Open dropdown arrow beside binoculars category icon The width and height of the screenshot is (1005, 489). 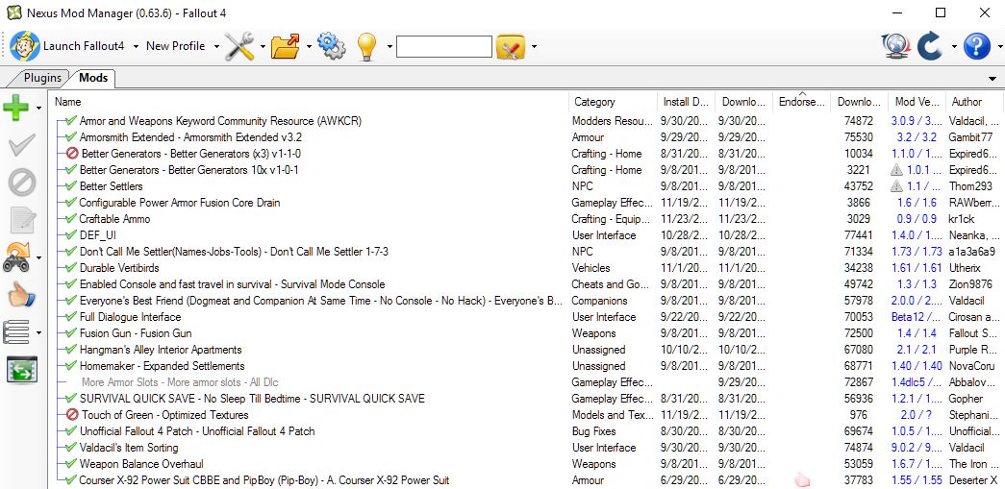click(x=39, y=258)
